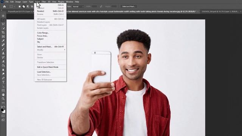The width and height of the screenshot is (242, 136).
Task: Click the foreground color swatch
Action: coord(2,110)
